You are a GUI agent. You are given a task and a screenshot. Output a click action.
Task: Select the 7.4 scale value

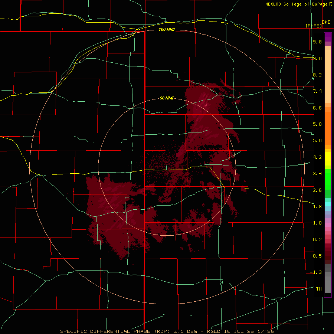[317, 91]
